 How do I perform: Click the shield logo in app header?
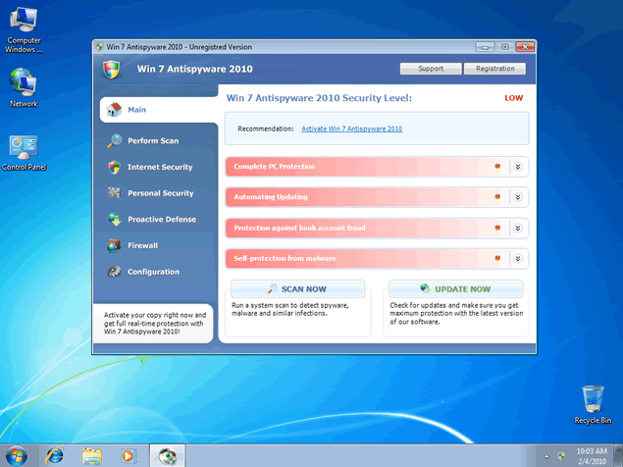[x=112, y=69]
